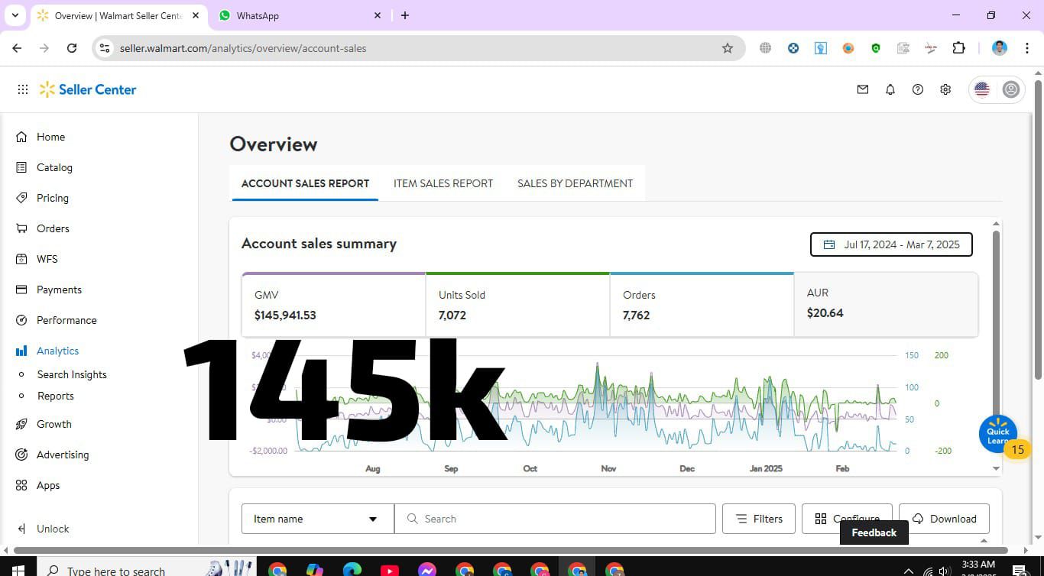
Task: Select the GMV summary card
Action: pos(333,305)
